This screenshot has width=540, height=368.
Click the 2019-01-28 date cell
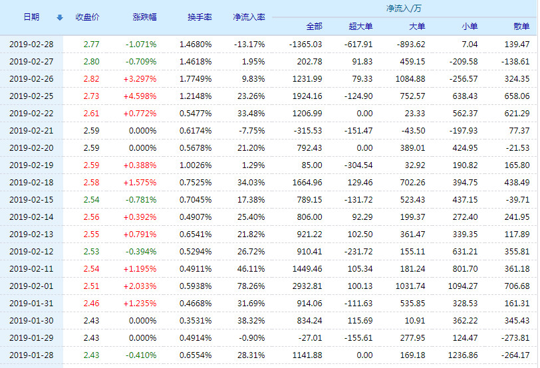click(x=31, y=355)
